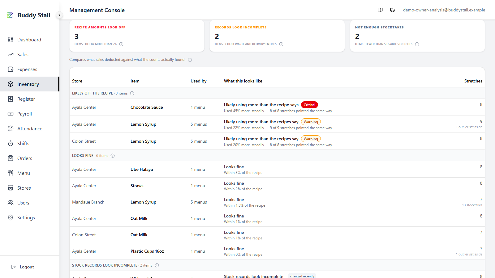Show info for Records Look Incomplete card
The width and height of the screenshot is (495, 278).
click(281, 44)
